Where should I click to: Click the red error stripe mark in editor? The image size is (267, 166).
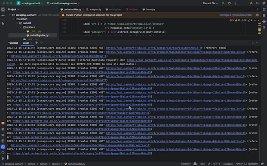point(259,23)
